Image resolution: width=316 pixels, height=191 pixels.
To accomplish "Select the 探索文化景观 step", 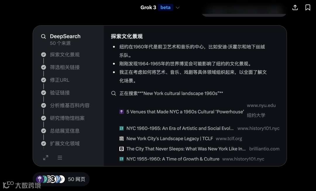I will [x=65, y=55].
